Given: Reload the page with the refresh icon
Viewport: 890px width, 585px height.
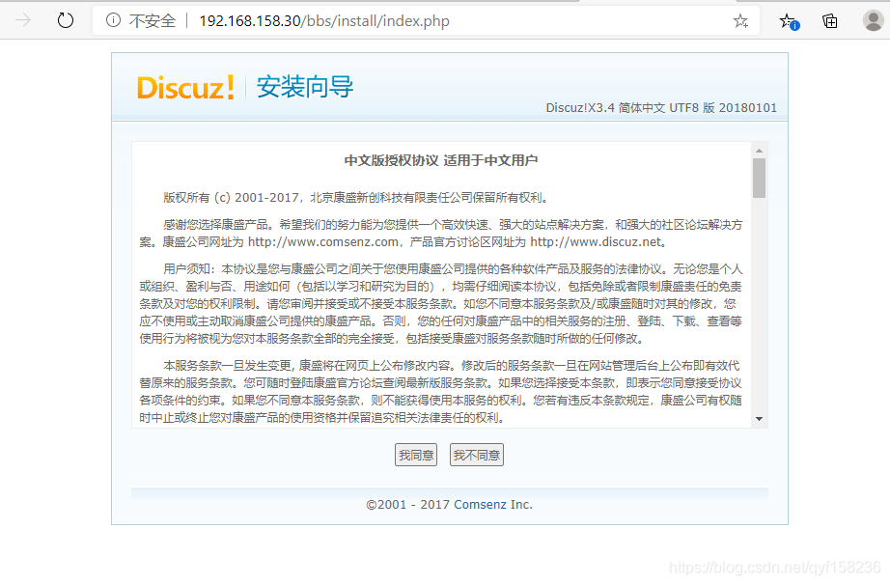Looking at the screenshot, I should click(66, 21).
